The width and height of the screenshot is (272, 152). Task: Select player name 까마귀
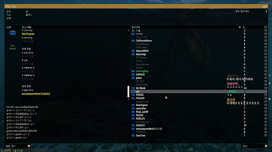pos(139,34)
